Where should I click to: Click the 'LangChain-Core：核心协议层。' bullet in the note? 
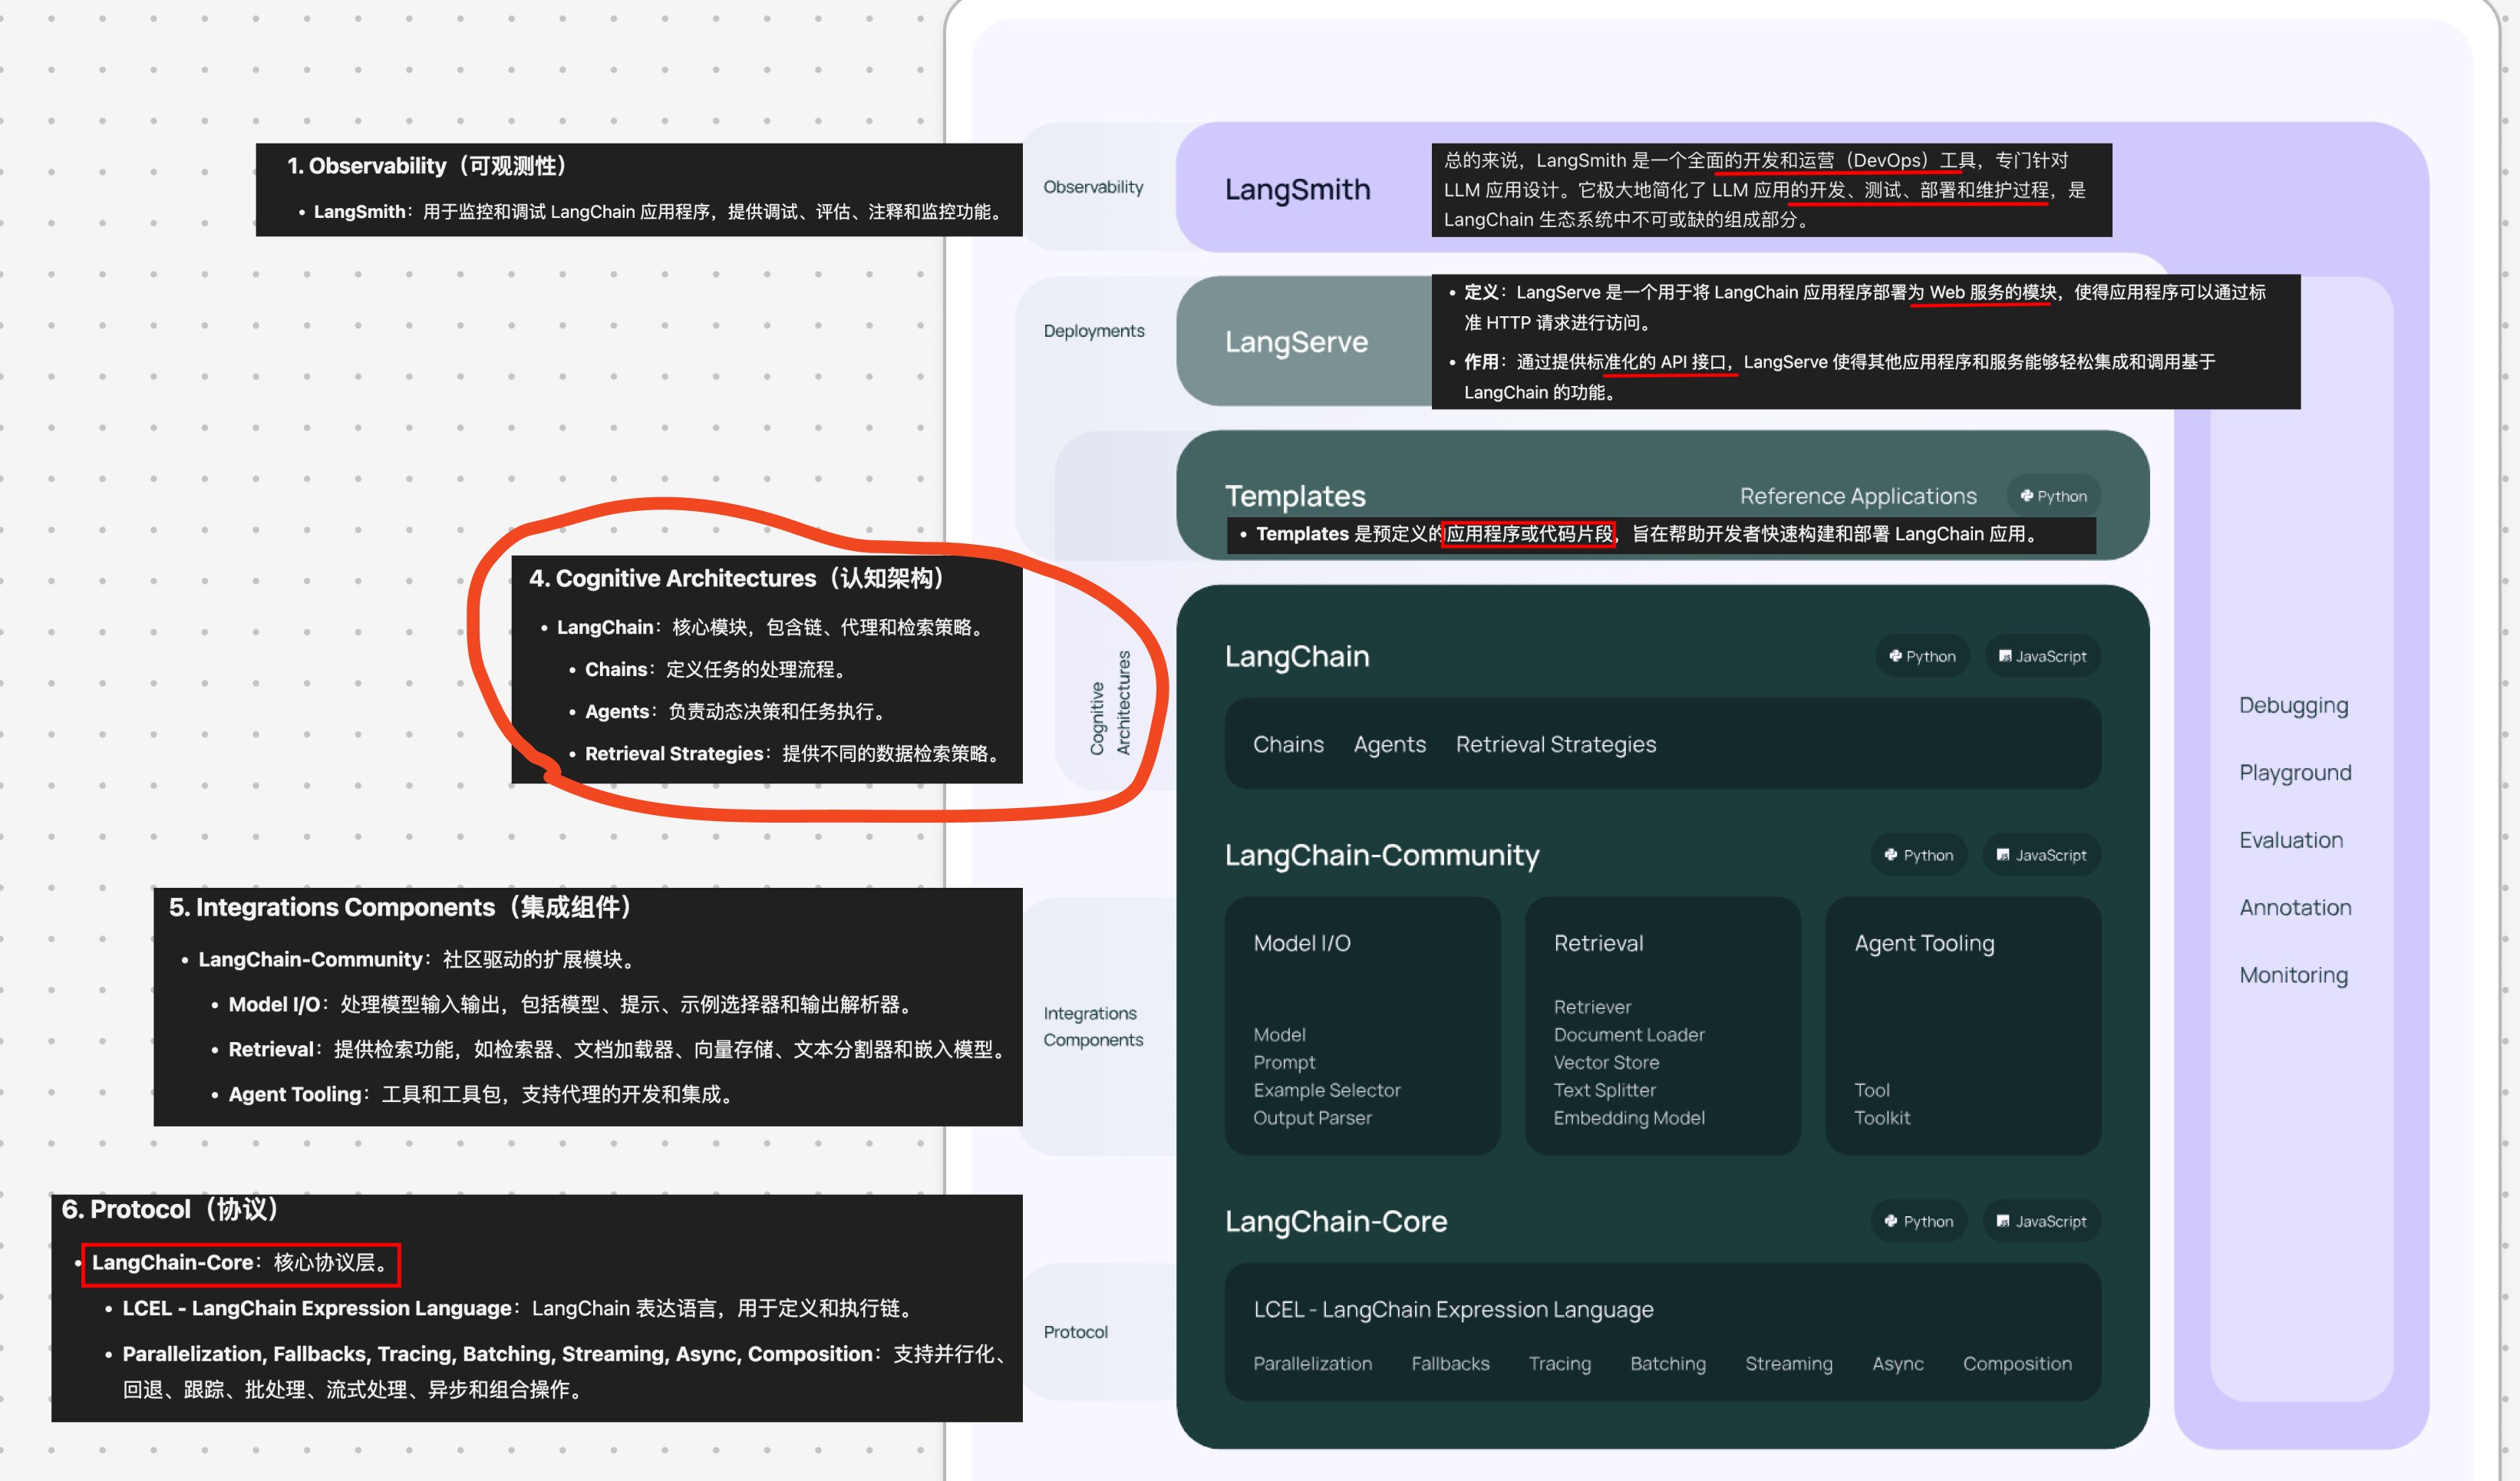[241, 1263]
